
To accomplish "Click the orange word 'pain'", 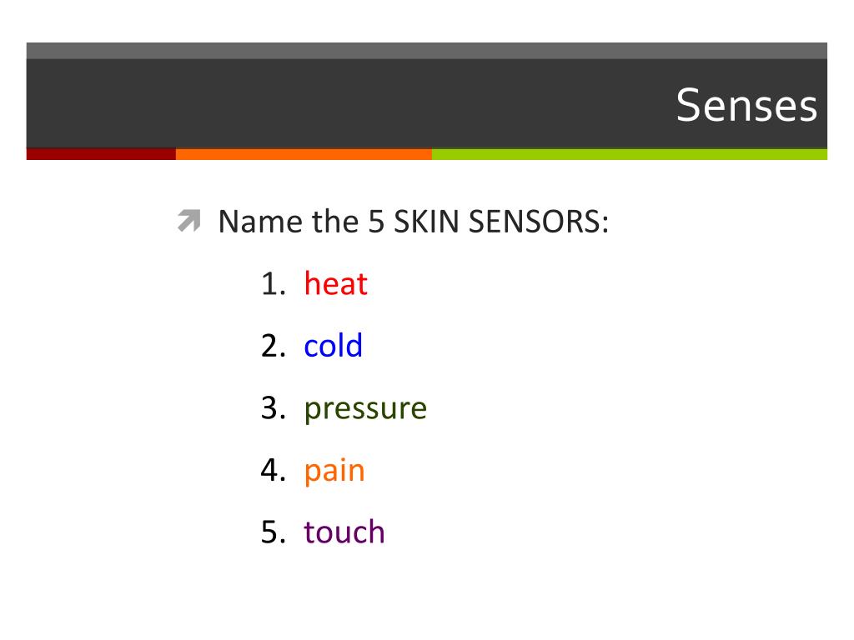I will (x=334, y=471).
